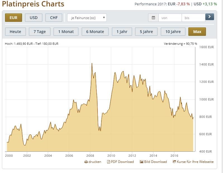The image size is (223, 173).
Task: Open the je Feinunze (oz) unit dropdown
Action: click(x=87, y=18)
